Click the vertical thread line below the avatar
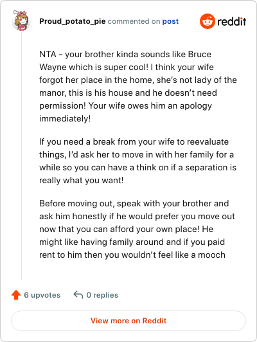Viewport: 257px width, 342px height. [x=21, y=156]
